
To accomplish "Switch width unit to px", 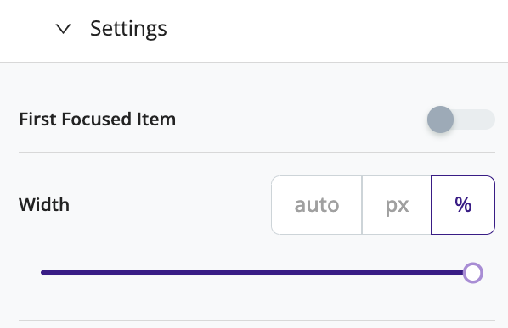I will tap(397, 205).
